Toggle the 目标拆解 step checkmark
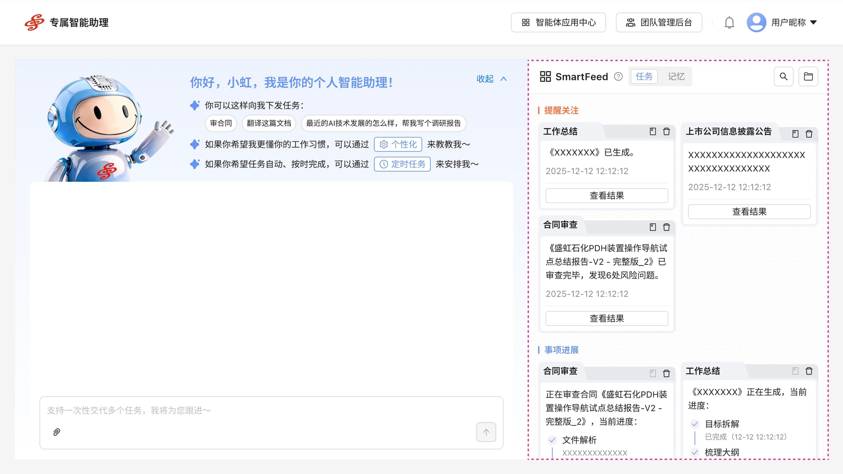Screen dimensions: 843x474 pyautogui.click(x=695, y=424)
